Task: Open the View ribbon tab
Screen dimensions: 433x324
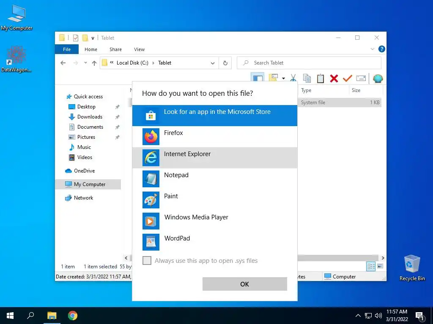Action: click(x=139, y=49)
